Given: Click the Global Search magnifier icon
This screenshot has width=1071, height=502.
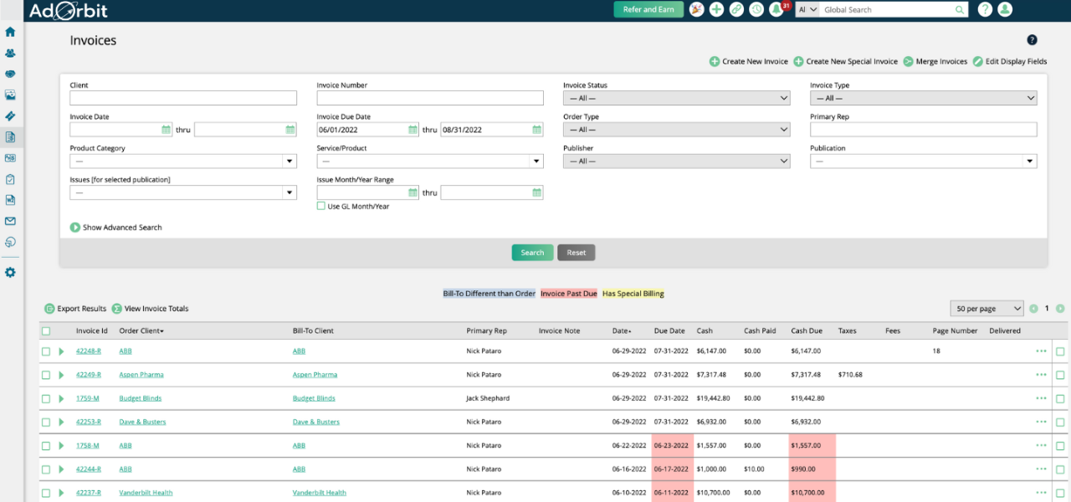Looking at the screenshot, I should pyautogui.click(x=960, y=10).
